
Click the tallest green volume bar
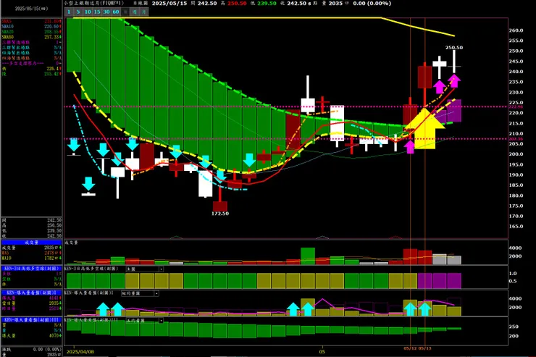(308, 256)
